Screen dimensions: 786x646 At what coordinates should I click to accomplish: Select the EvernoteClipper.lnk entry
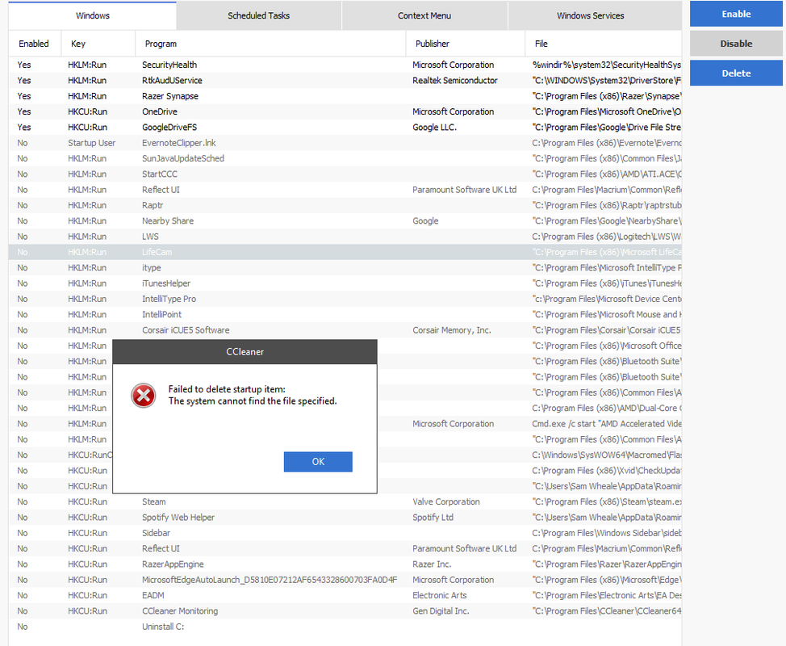pyautogui.click(x=345, y=143)
